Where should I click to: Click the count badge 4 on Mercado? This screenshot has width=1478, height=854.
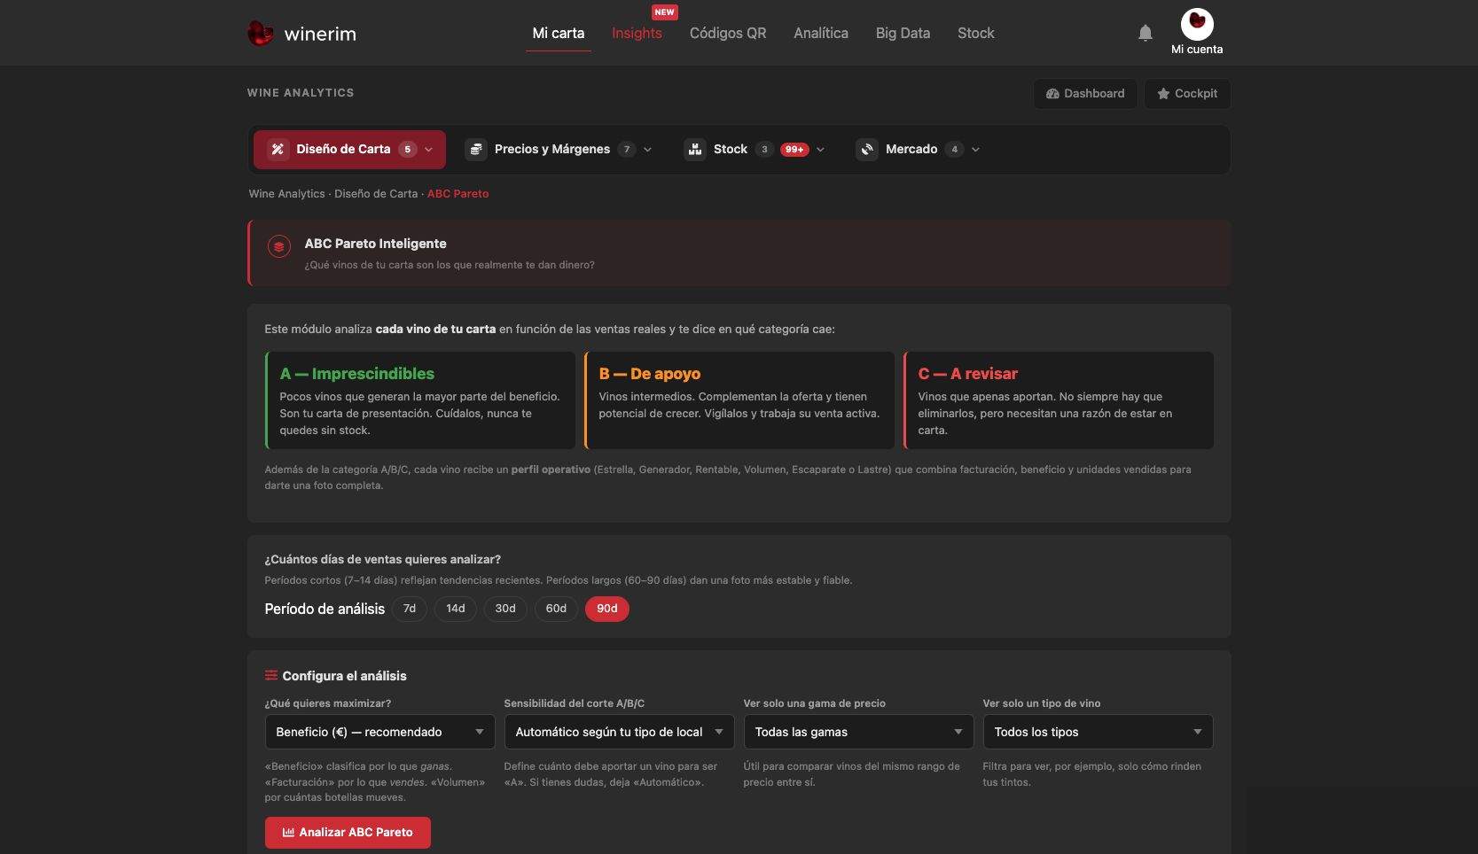point(954,149)
